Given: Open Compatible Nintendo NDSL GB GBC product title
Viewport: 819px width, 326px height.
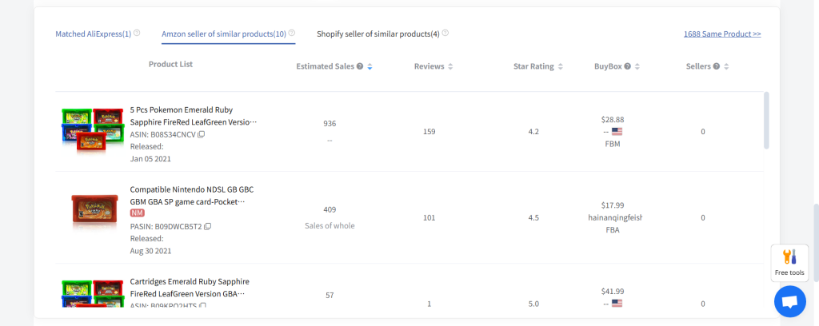Looking at the screenshot, I should (192, 196).
